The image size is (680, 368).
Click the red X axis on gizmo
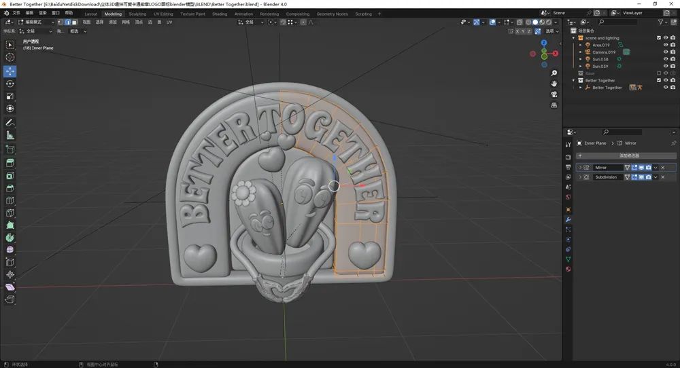[555, 53]
